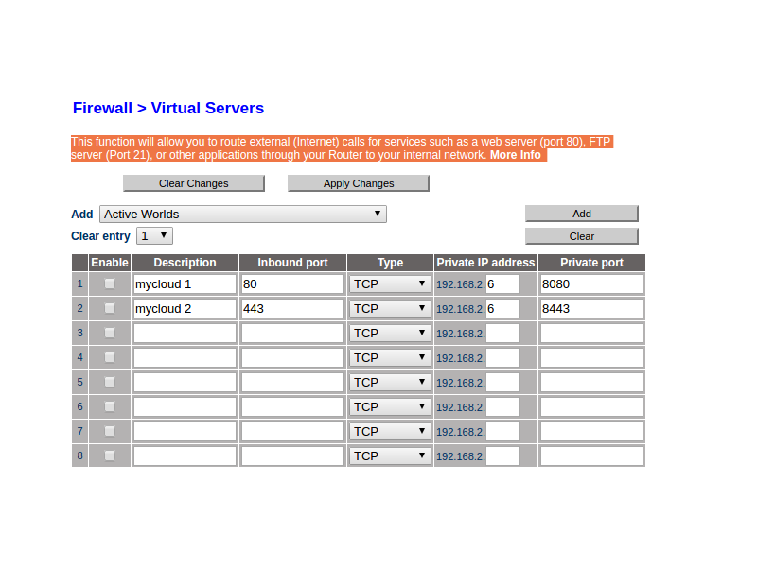Click the Clear entry label
This screenshot has height=567, width=757.
pyautogui.click(x=100, y=236)
